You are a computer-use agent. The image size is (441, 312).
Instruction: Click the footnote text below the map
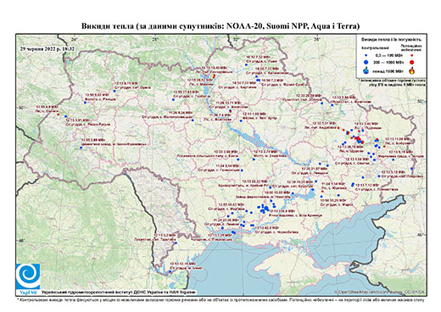point(220,299)
